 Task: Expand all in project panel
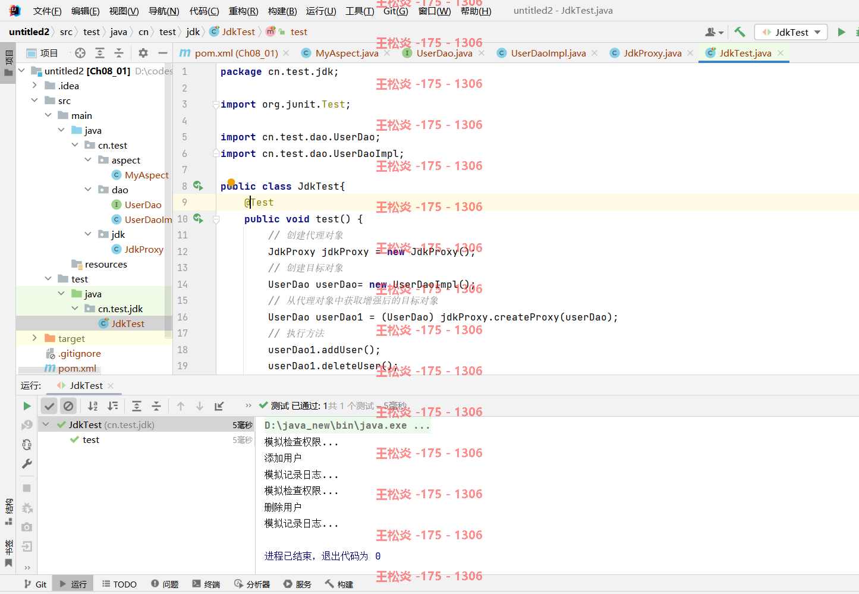point(100,53)
